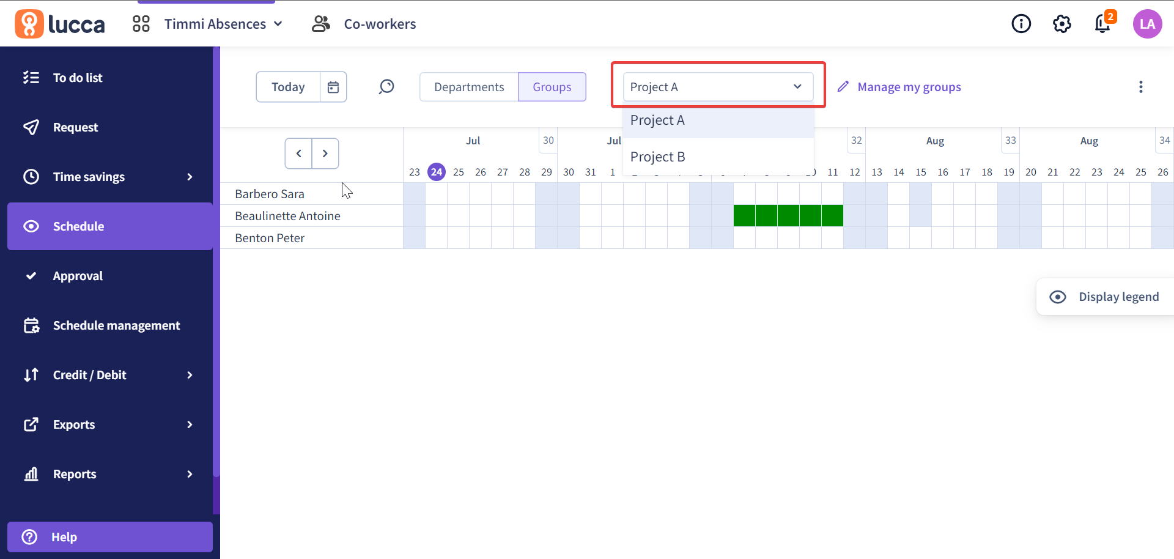The image size is (1174, 559).
Task: Click the Help question mark icon
Action: coord(29,537)
